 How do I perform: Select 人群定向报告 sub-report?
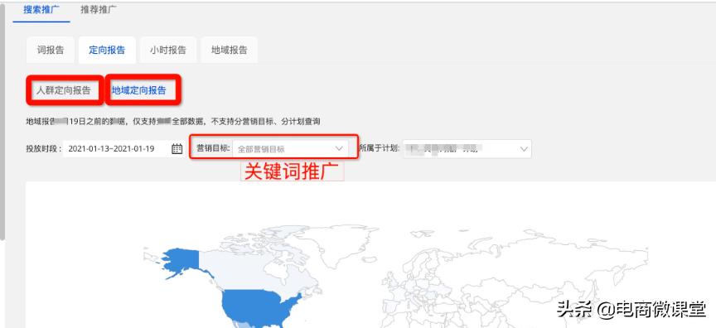pos(64,90)
